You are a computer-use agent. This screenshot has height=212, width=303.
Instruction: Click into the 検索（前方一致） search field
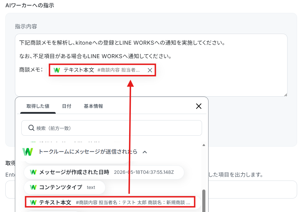tap(112, 128)
